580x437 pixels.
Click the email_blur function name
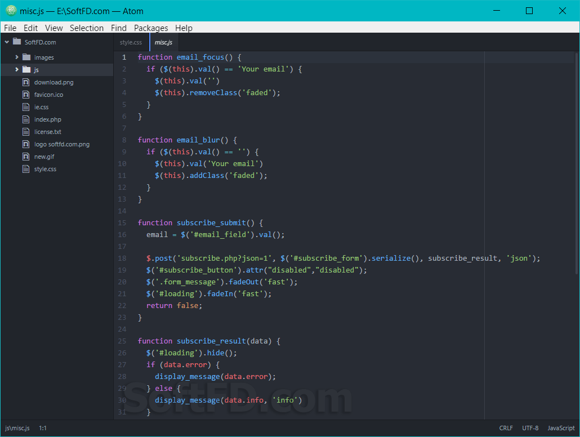point(198,140)
